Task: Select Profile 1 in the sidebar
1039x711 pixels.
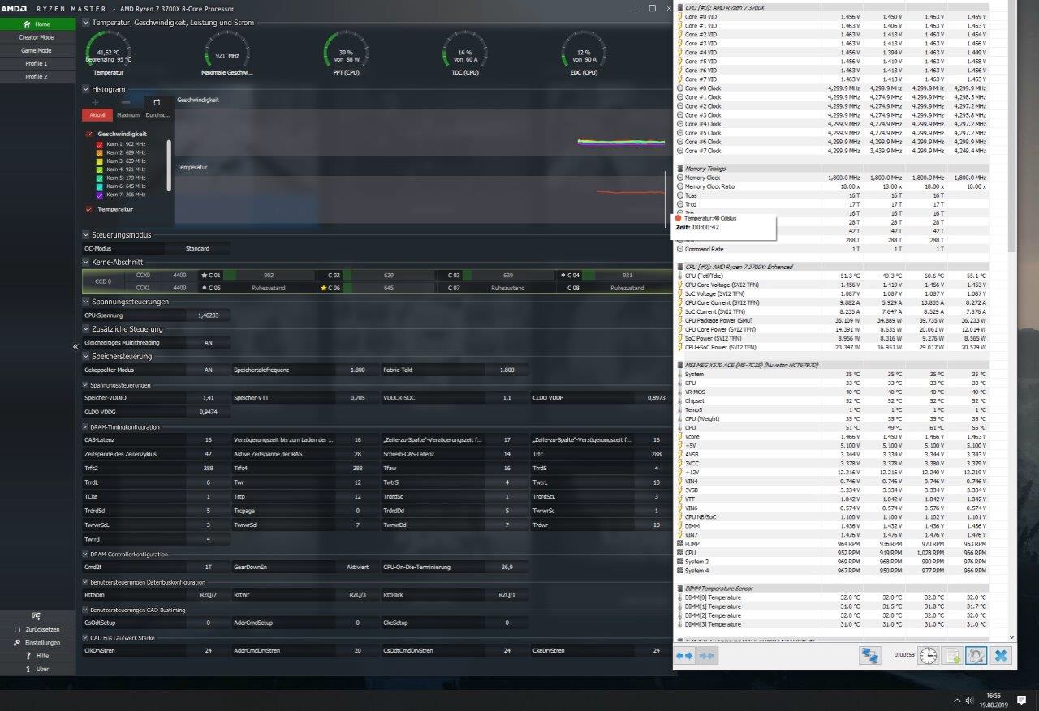Action: (x=37, y=63)
